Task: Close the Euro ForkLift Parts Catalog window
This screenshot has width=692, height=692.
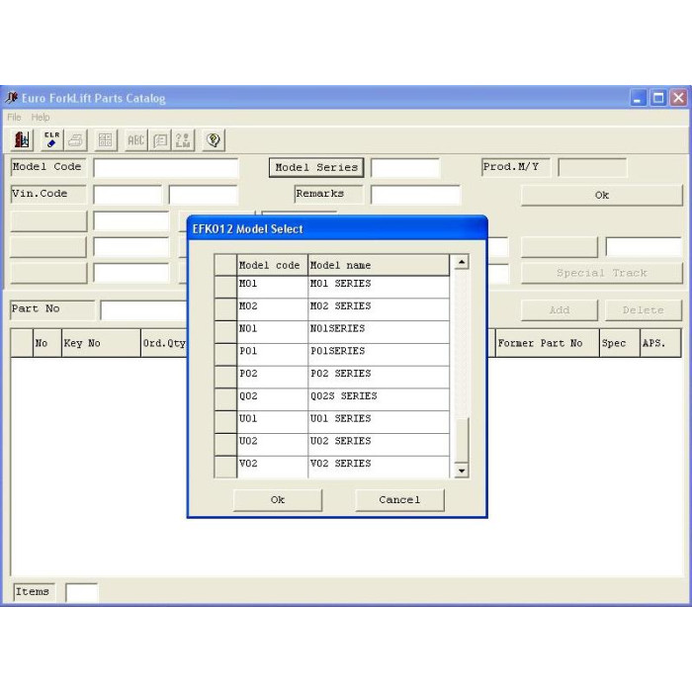Action: coord(678,98)
